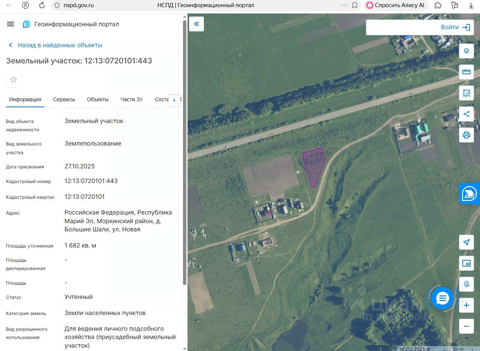480x351 pixels.
Task: Open the blue side widget on map edge
Action: click(x=469, y=194)
